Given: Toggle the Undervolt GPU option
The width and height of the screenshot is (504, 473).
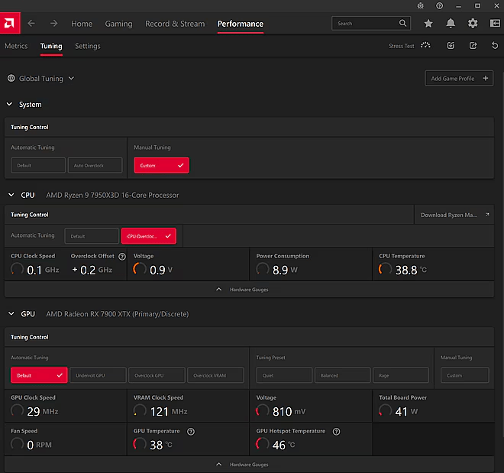Looking at the screenshot, I should (98, 375).
